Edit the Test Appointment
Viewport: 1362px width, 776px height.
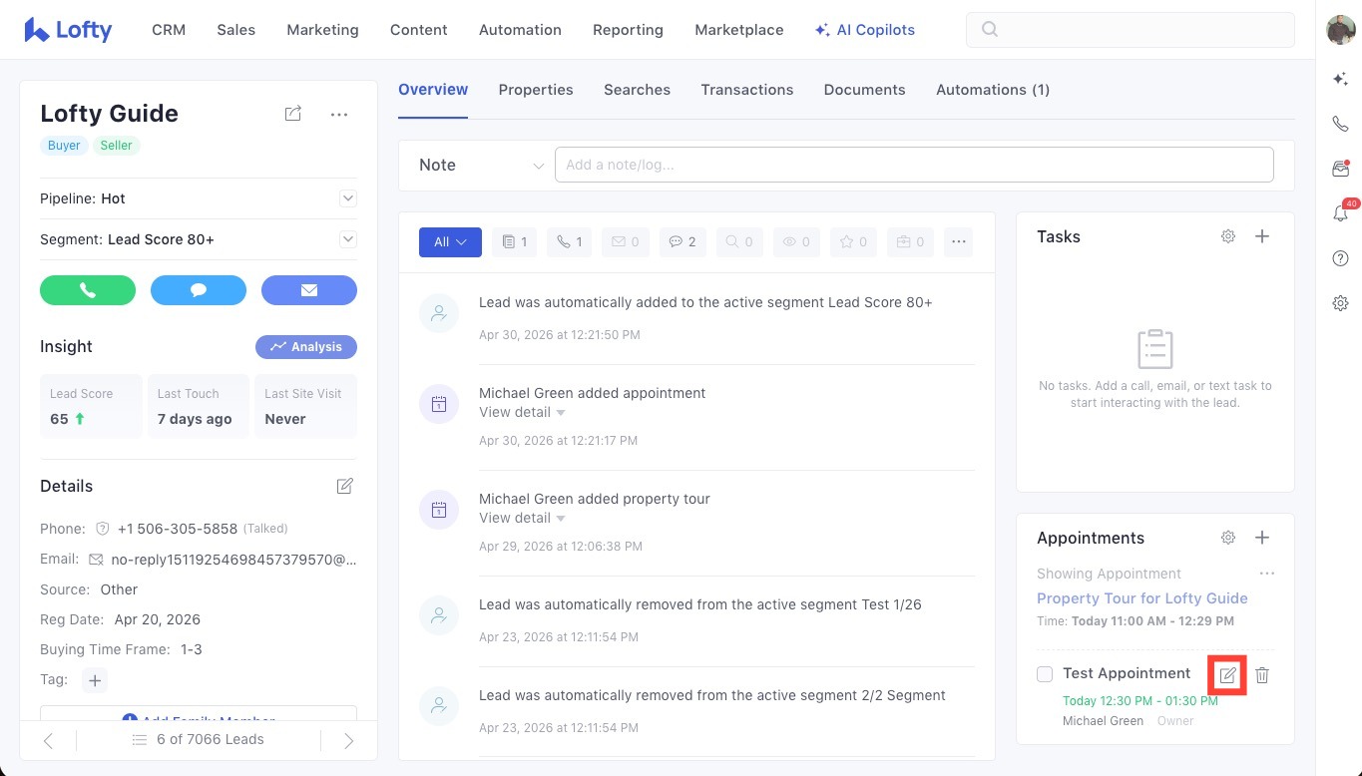coord(1228,675)
